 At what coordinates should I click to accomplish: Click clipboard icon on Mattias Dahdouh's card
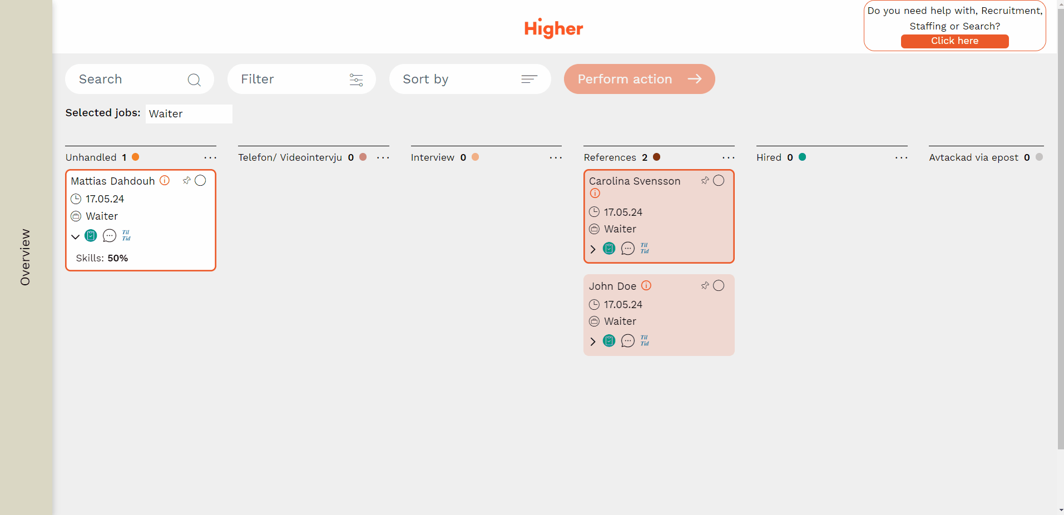click(x=91, y=236)
